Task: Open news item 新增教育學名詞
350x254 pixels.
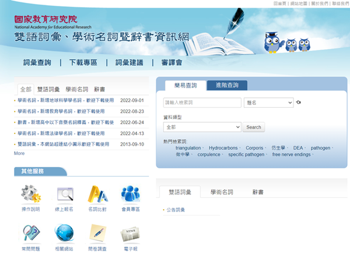Action: 61,111
